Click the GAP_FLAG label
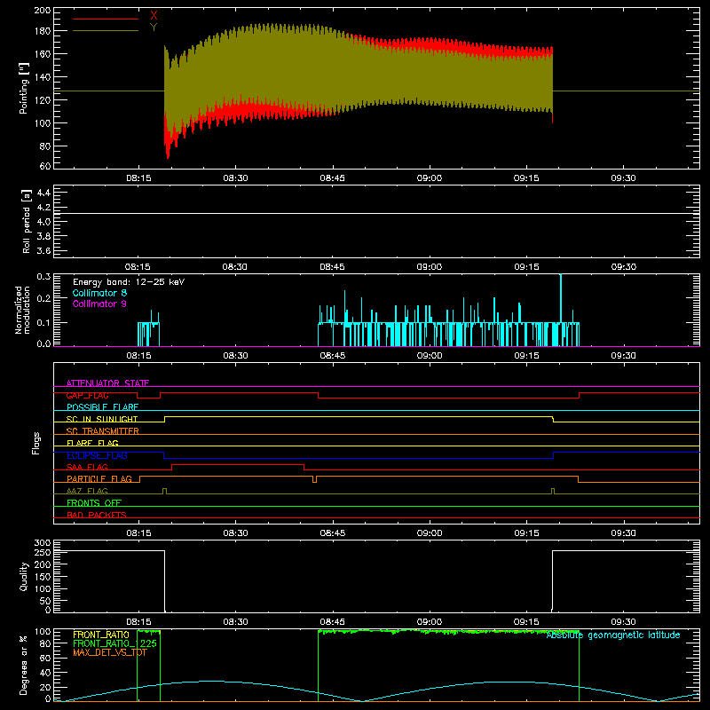 click(87, 395)
